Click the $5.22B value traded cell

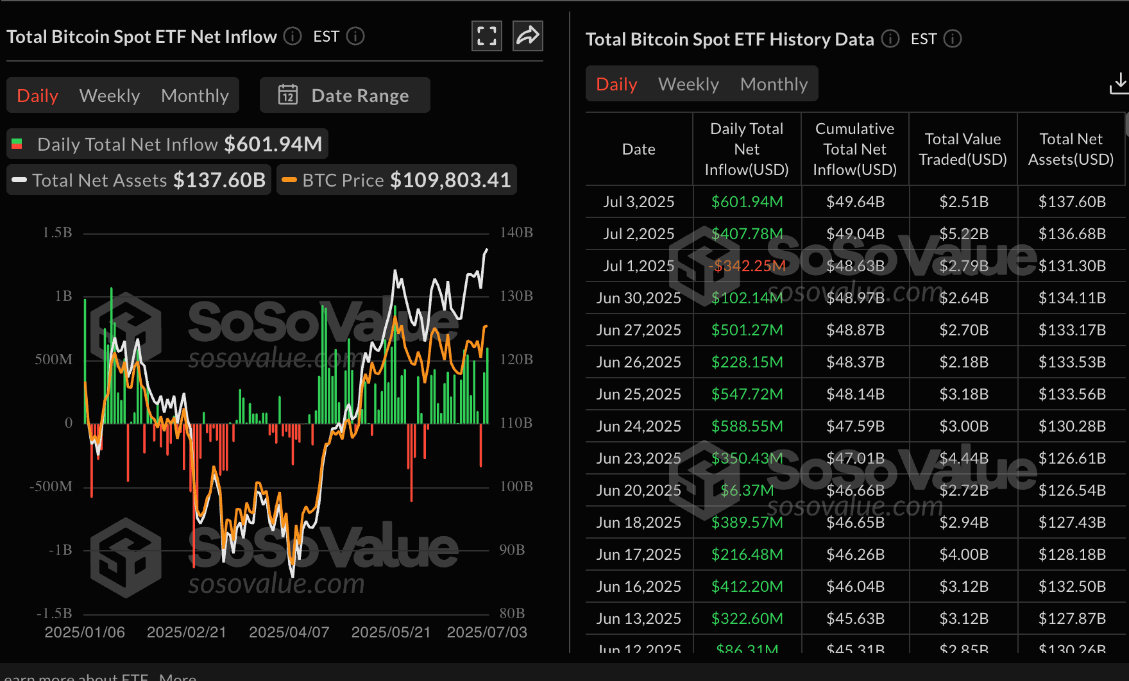(963, 233)
